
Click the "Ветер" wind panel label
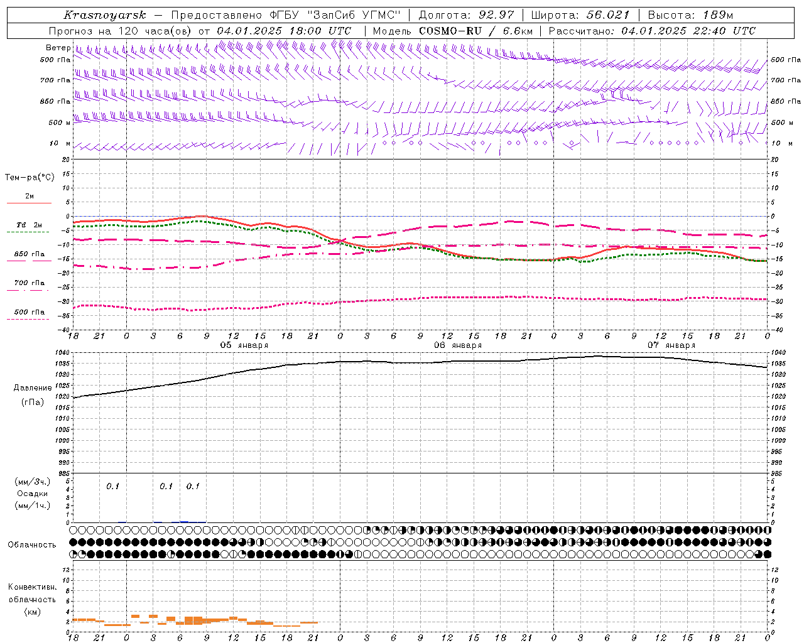pyautogui.click(x=58, y=48)
